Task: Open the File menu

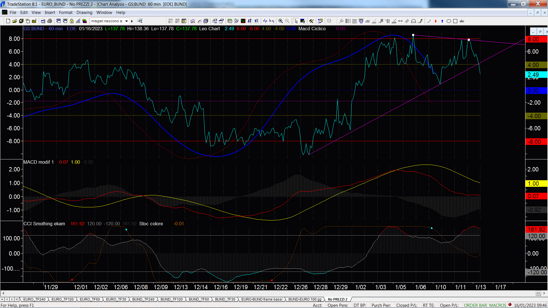Action: coord(13,13)
